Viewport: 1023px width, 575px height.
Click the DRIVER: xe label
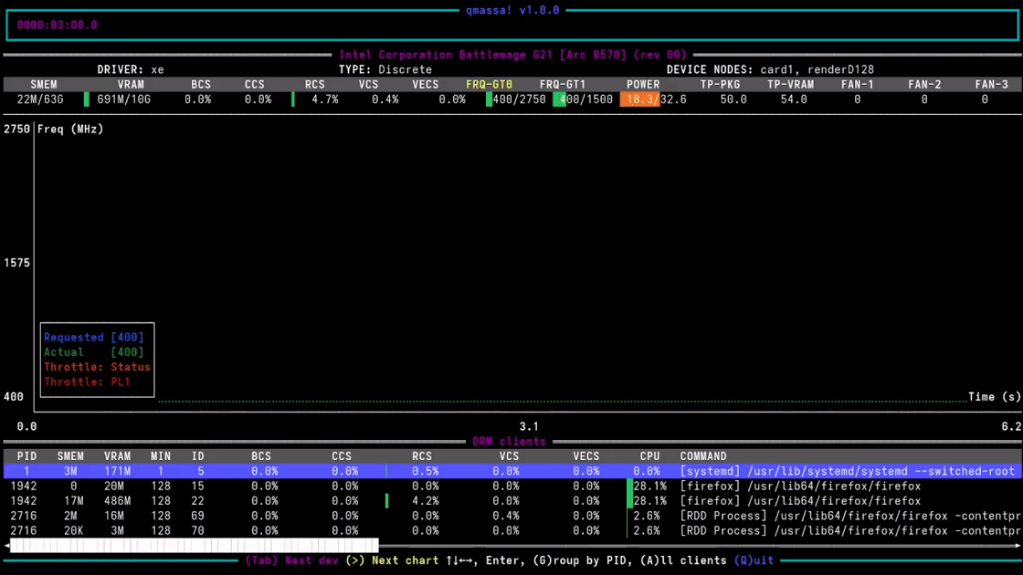(131, 69)
